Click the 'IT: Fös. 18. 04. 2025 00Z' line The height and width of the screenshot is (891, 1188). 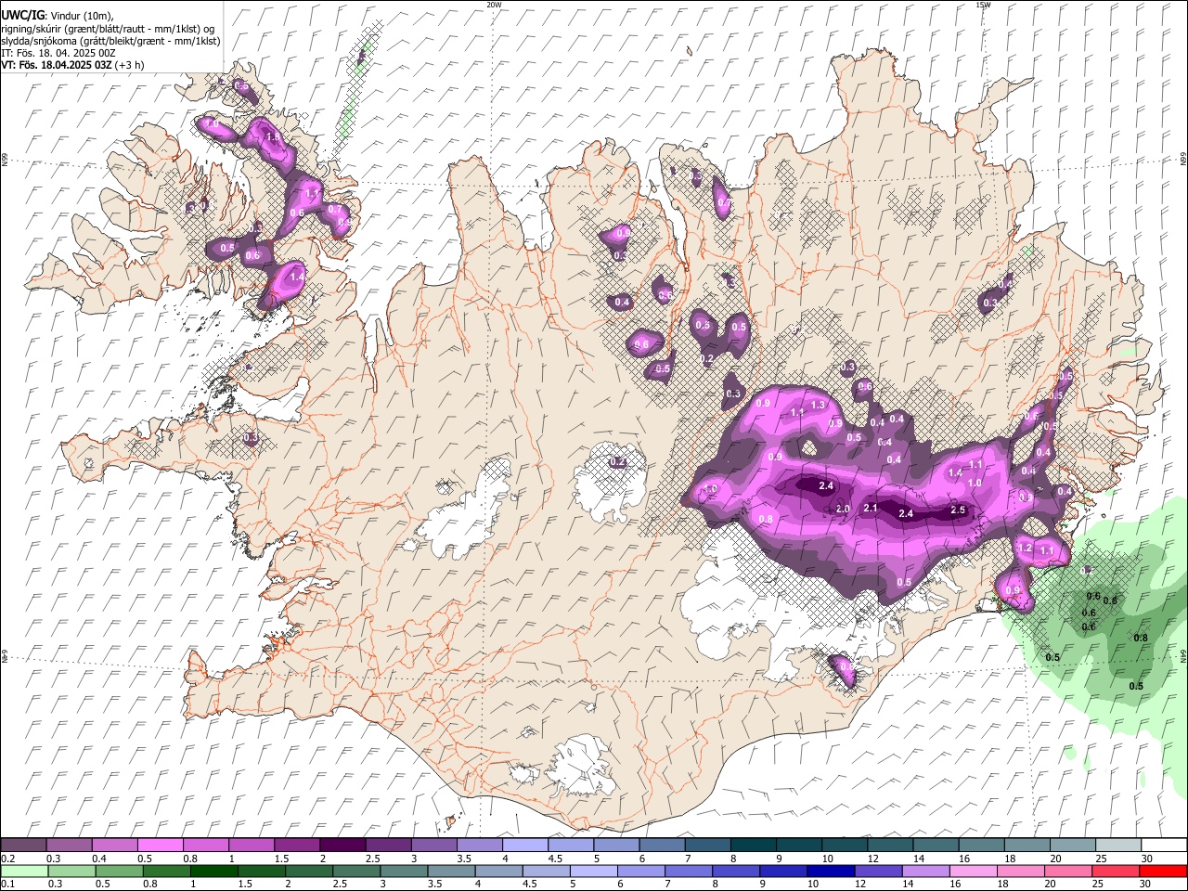tap(58, 53)
